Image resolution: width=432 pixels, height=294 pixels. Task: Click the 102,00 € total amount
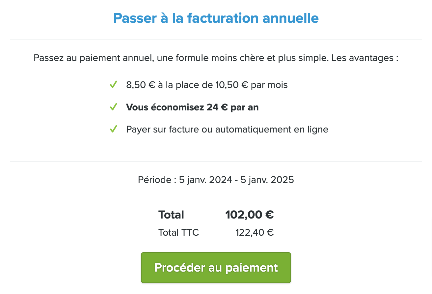coord(250,215)
